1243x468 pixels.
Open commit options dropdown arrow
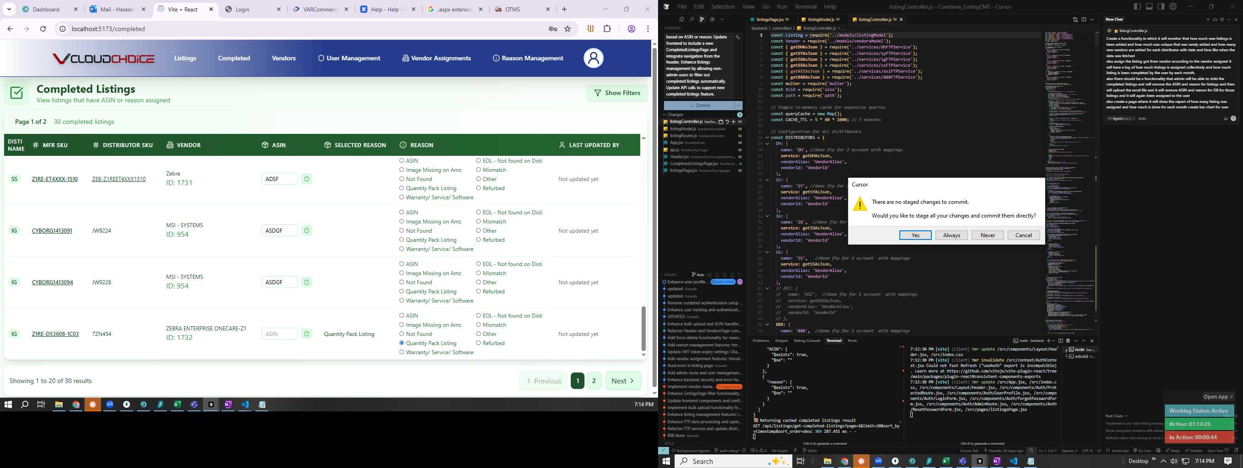[x=738, y=105]
